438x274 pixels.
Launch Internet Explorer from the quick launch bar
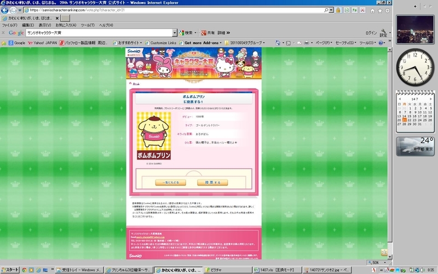pos(38,270)
